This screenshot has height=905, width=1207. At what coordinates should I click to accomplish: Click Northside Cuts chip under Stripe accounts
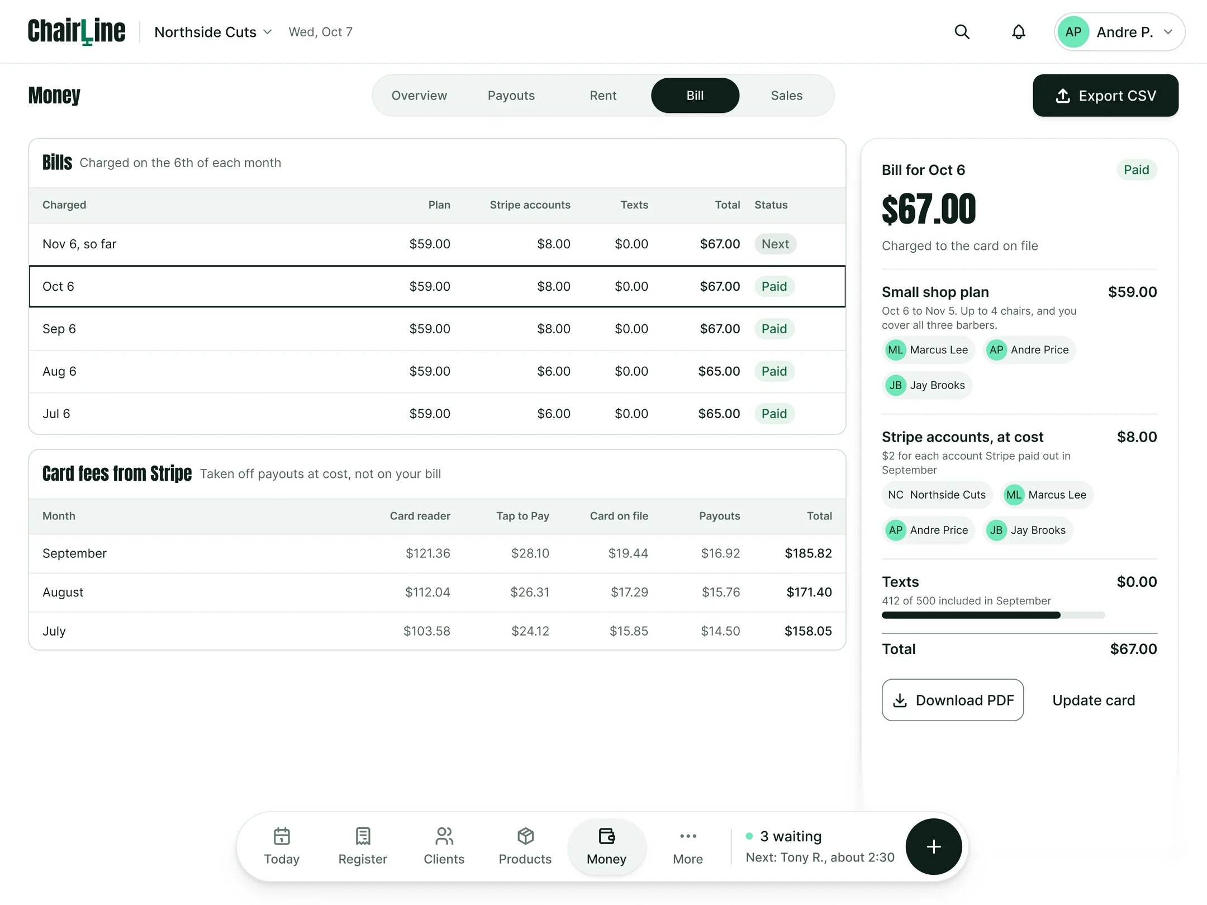tap(937, 495)
